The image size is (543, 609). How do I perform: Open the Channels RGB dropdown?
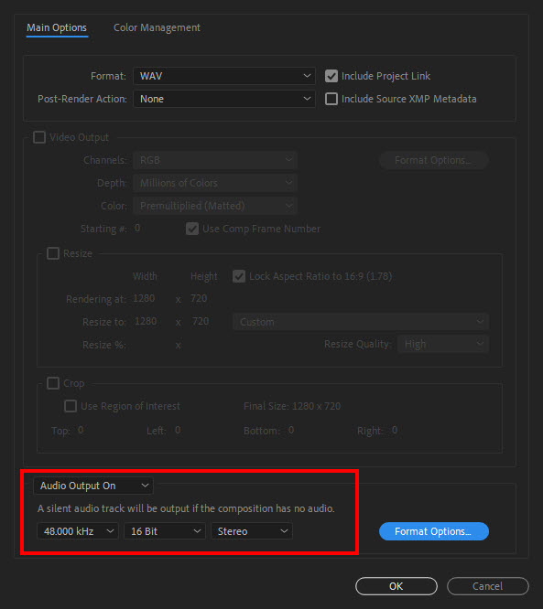coord(215,160)
